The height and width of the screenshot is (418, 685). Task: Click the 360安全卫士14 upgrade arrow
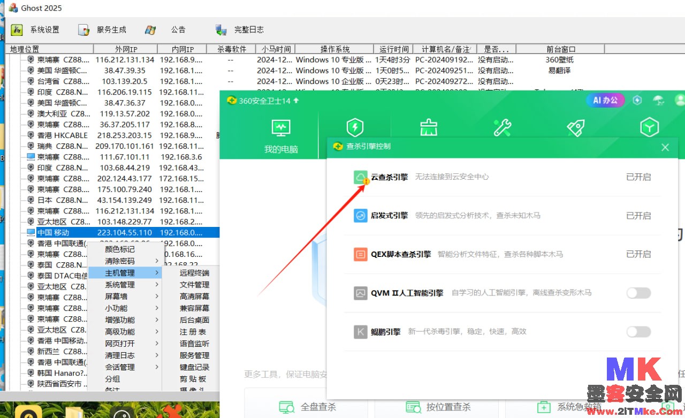pyautogui.click(x=296, y=101)
